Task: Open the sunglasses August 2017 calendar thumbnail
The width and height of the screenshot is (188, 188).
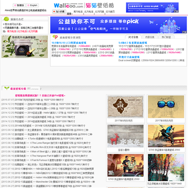Action: (x=166, y=107)
